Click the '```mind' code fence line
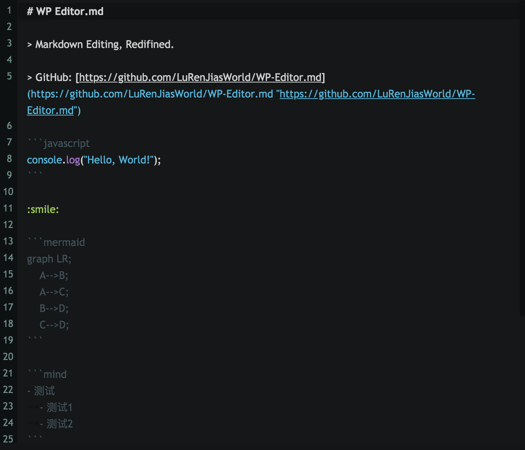The width and height of the screenshot is (525, 450). click(47, 374)
